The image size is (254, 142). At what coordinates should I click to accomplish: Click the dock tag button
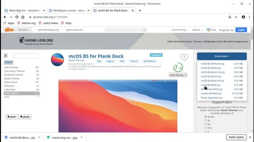coord(12,117)
